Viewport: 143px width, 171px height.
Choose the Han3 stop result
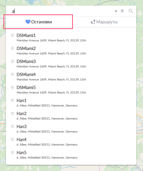click(x=71, y=129)
